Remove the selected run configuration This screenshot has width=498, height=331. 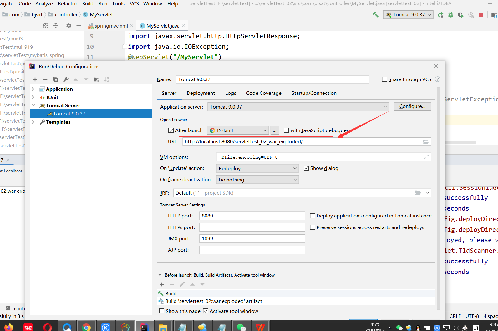tap(45, 79)
